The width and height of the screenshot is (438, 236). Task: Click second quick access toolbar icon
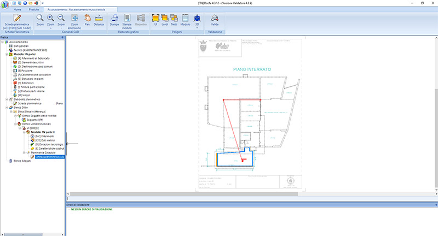20,3
